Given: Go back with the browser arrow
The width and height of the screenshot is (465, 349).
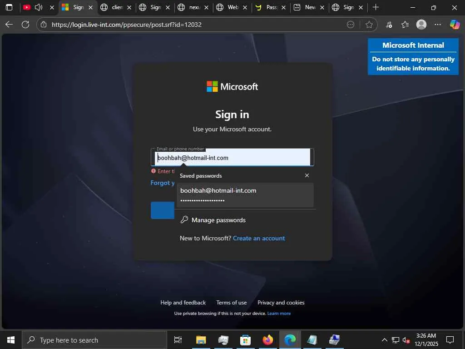Looking at the screenshot, I should 9,25.
